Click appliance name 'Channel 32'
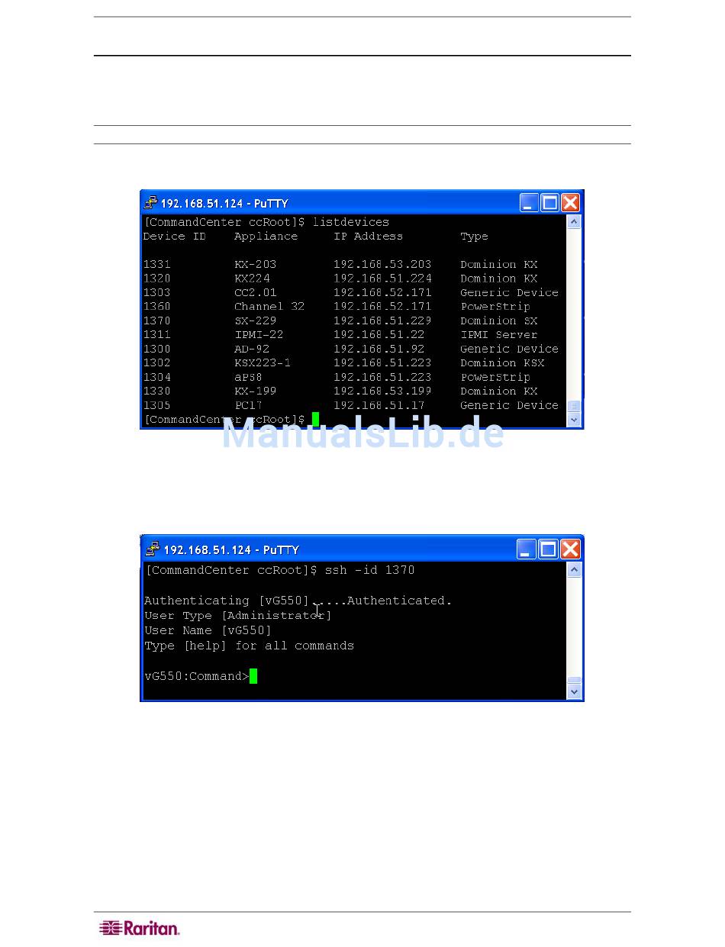The image size is (725, 947). 269,307
